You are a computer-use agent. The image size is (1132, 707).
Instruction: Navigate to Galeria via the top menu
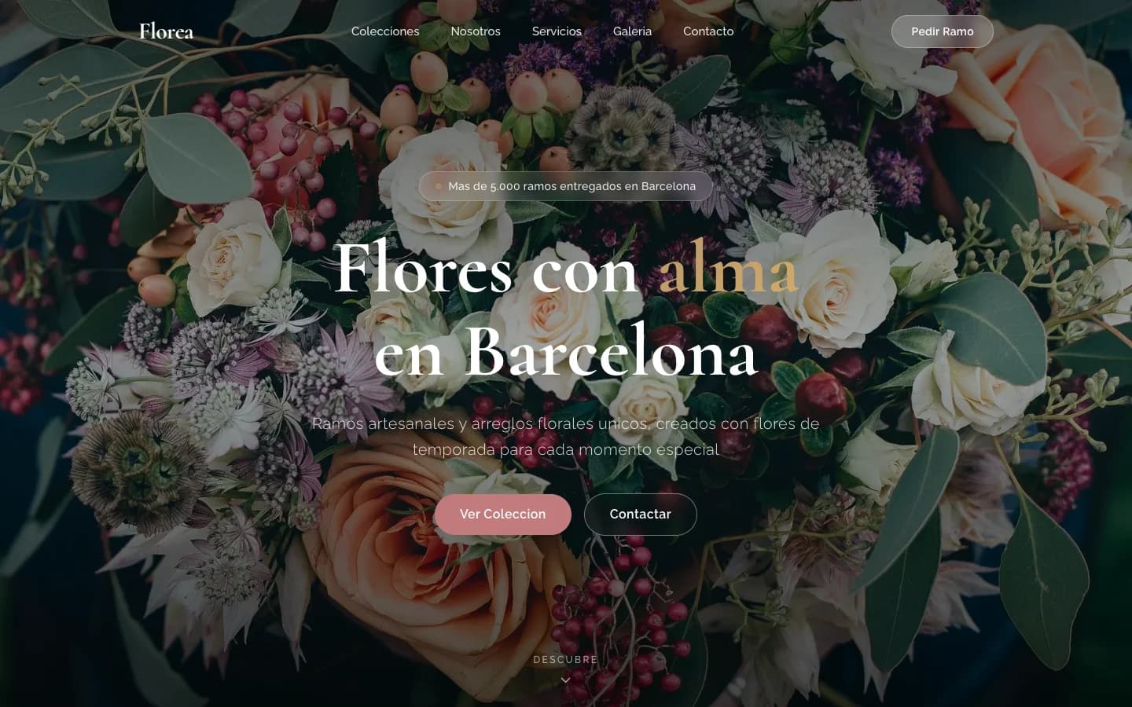pos(632,31)
